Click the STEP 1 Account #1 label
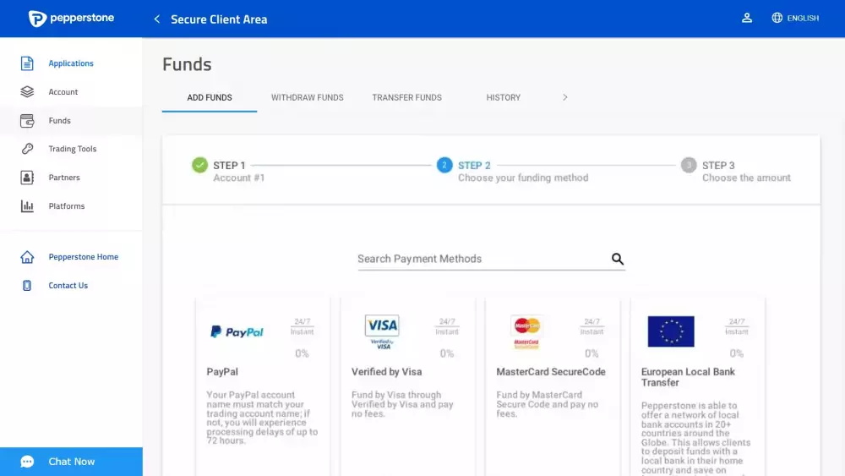Screen dimensions: 845x476 [x=239, y=172]
